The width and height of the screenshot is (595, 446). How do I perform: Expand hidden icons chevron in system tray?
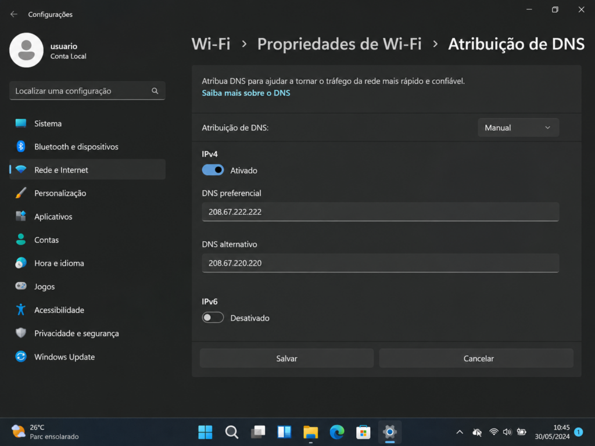[460, 432]
